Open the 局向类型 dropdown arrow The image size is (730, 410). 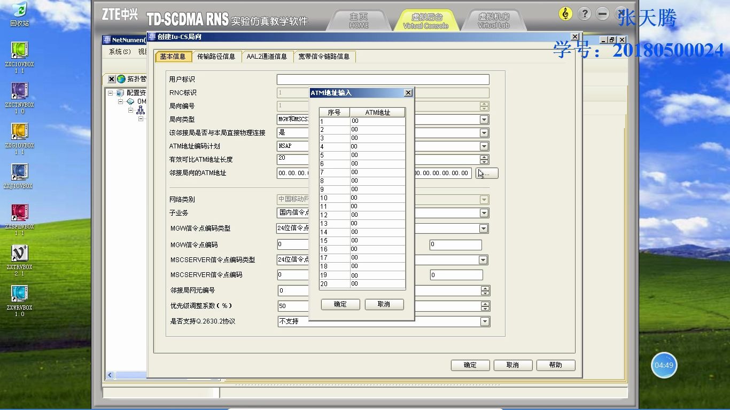484,120
